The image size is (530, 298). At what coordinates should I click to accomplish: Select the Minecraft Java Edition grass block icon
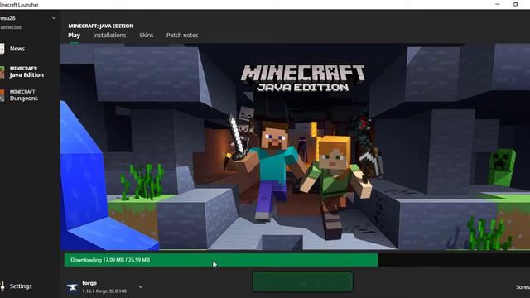pyautogui.click(x=2, y=72)
